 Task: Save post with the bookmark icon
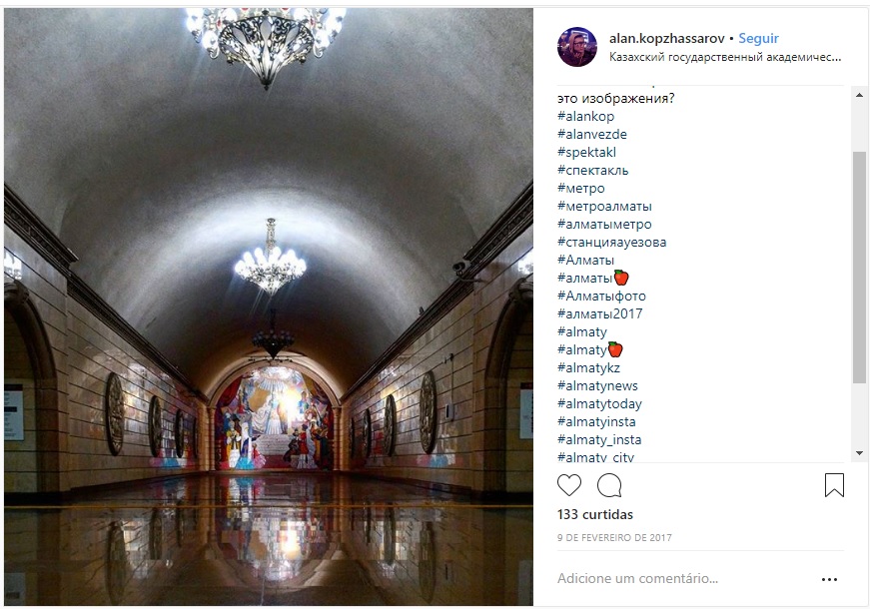coord(834,485)
